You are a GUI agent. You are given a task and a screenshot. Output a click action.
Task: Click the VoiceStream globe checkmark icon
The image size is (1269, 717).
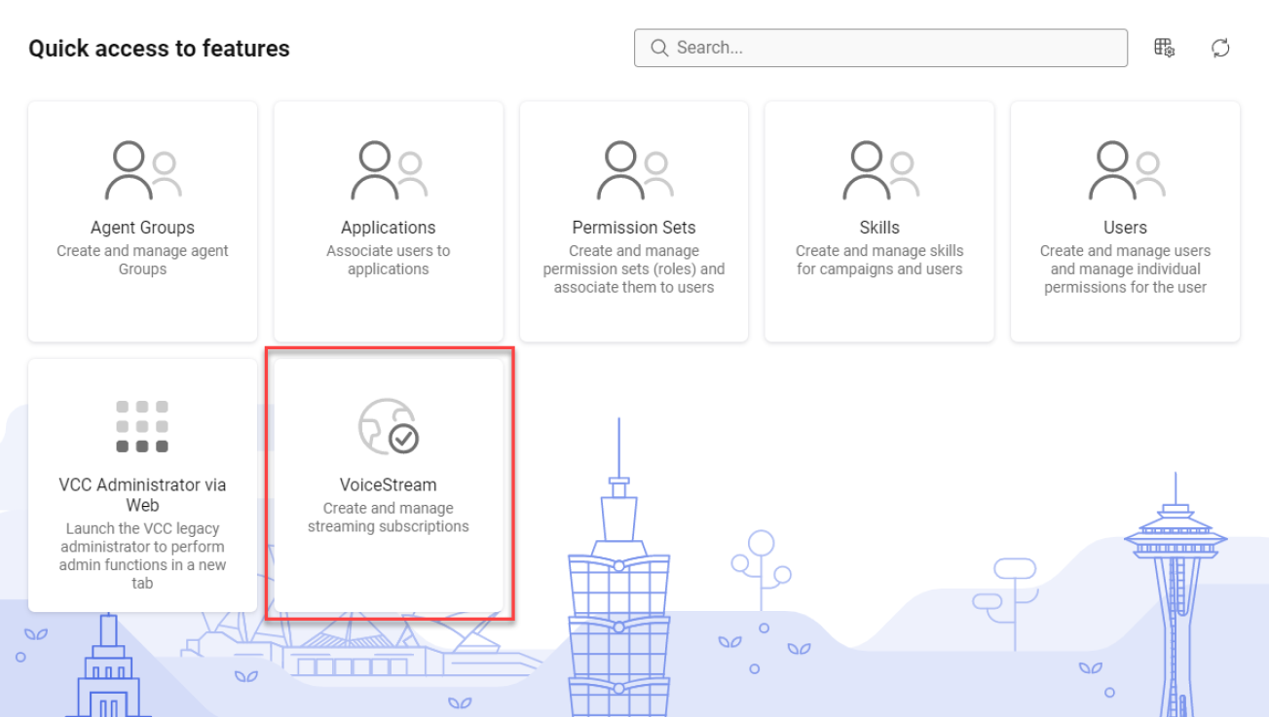[x=389, y=426]
